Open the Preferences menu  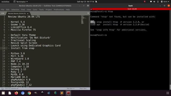(59, 10)
